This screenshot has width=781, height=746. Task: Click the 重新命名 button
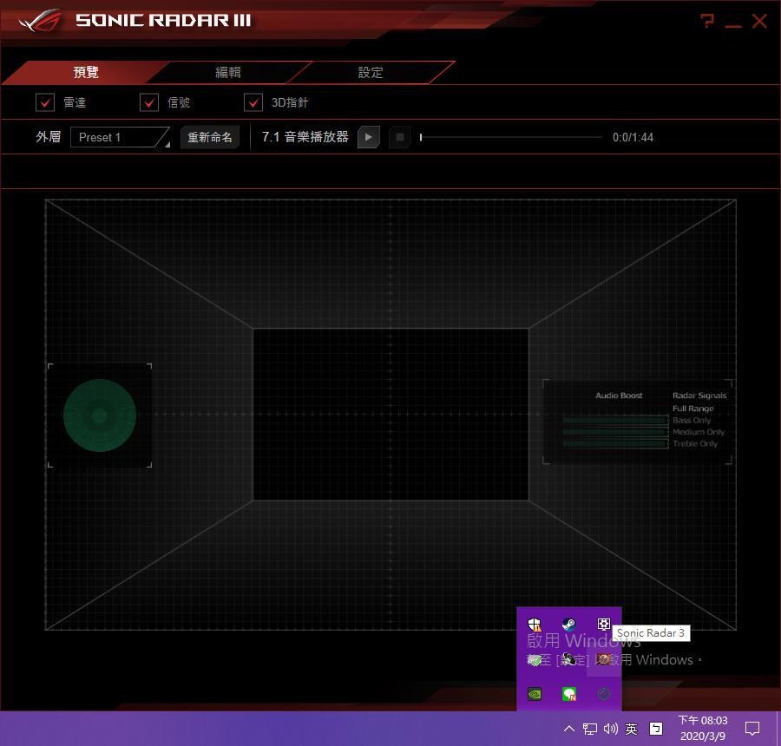point(210,137)
